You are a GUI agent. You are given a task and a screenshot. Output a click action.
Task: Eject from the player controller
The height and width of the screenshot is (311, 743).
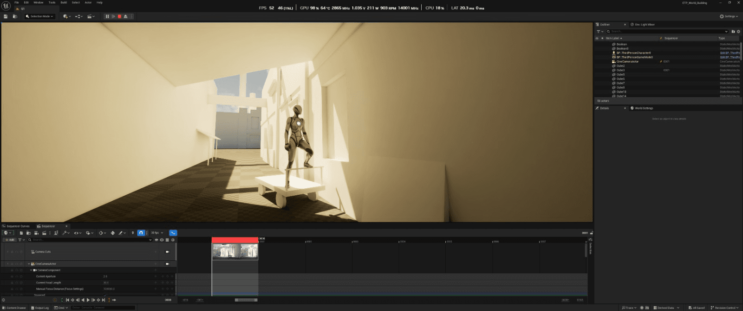point(125,16)
